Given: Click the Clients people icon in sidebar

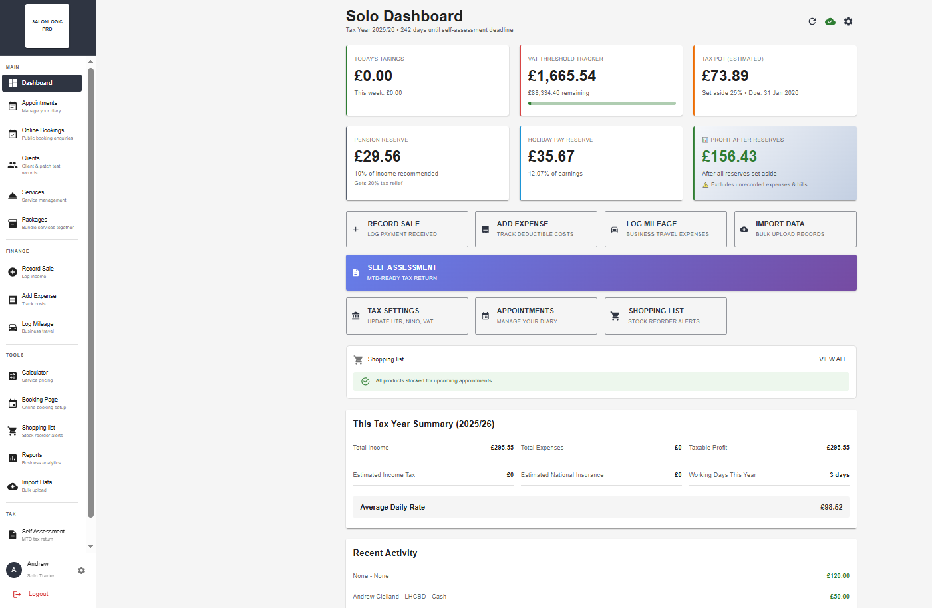Looking at the screenshot, I should point(13,165).
